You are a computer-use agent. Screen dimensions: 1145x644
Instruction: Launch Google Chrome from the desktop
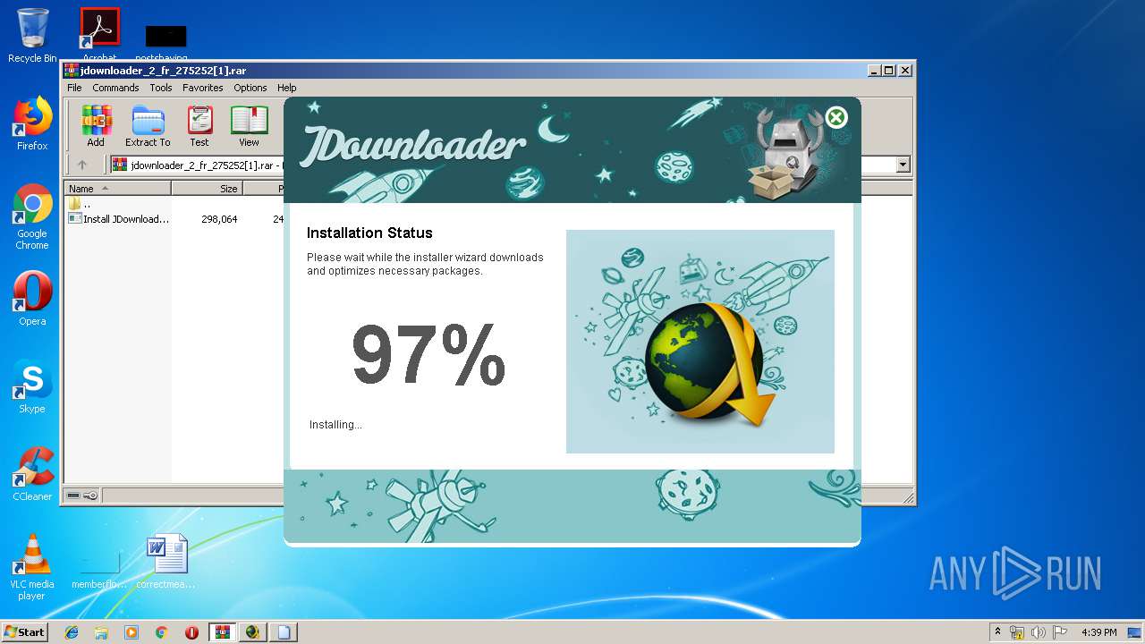[x=32, y=217]
